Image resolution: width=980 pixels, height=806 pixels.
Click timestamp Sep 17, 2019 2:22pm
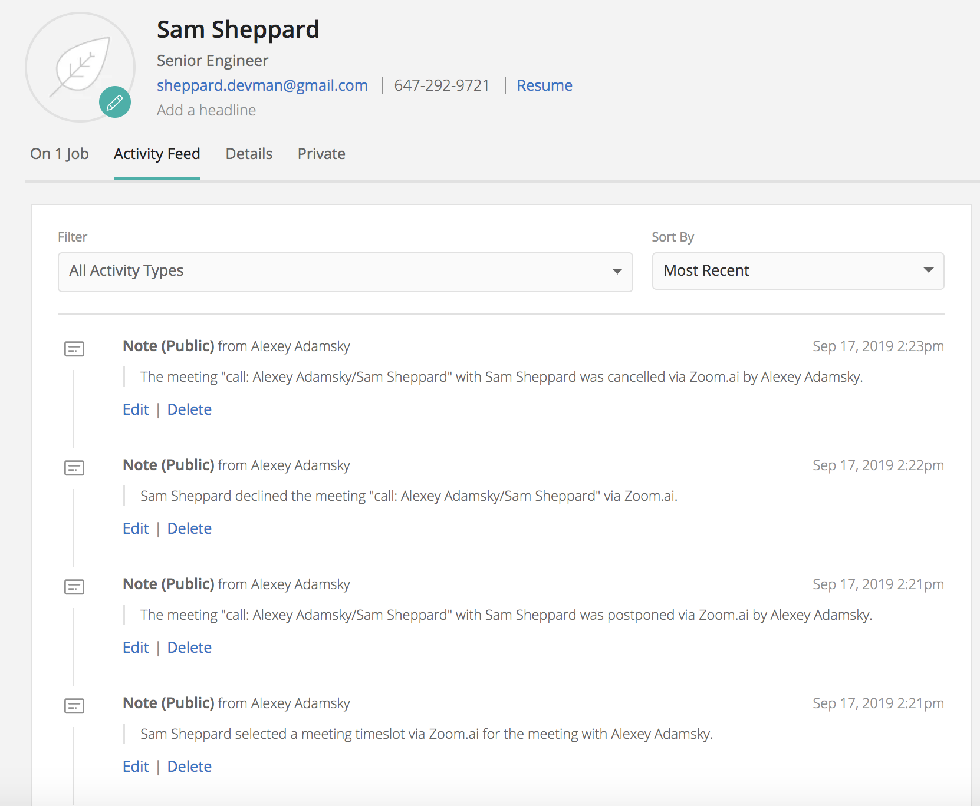[x=878, y=465]
